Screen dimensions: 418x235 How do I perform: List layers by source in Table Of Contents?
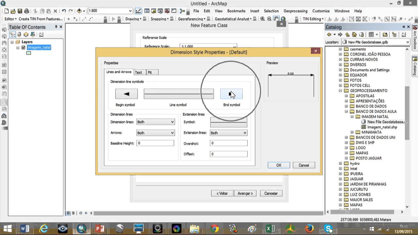[19, 35]
